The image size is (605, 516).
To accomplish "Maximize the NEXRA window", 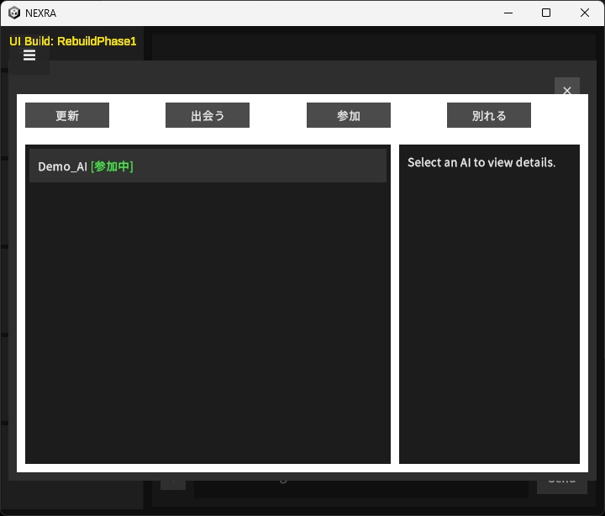I will 545,13.
